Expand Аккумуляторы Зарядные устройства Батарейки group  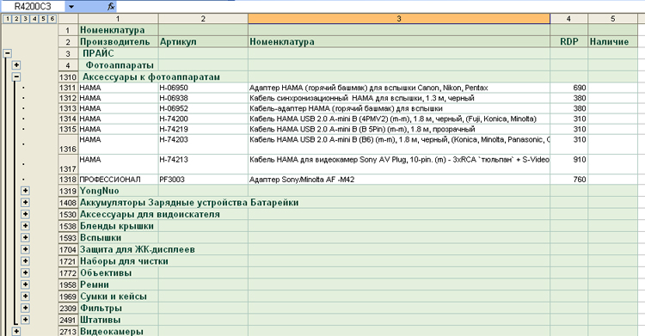point(25,202)
